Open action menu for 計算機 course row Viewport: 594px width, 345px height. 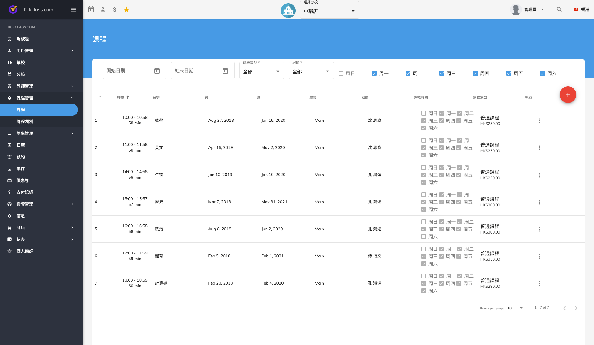(x=539, y=283)
